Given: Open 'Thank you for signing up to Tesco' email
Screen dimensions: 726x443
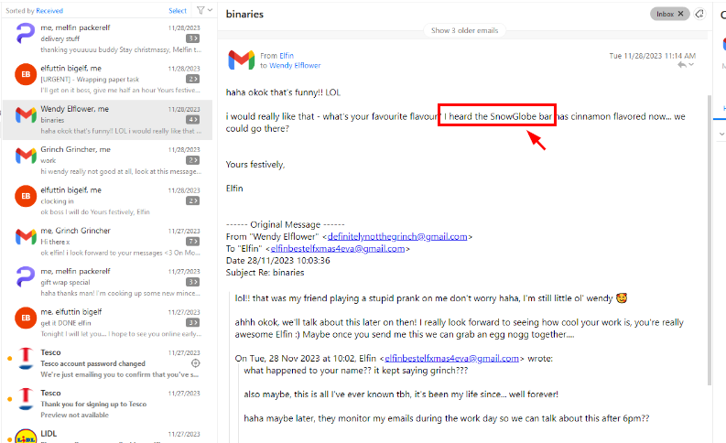Looking at the screenshot, I should 107,404.
